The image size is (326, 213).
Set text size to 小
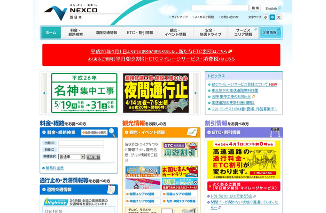[x=266, y=18]
